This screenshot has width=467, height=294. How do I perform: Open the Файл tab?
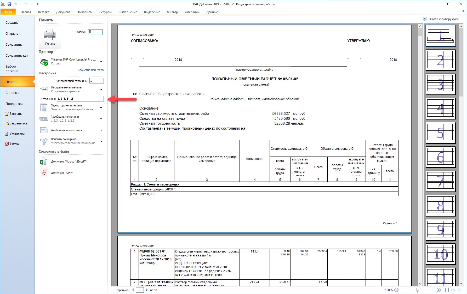pos(8,12)
